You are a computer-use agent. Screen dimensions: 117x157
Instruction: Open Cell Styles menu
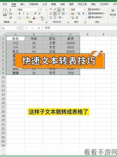[x=96, y=18]
